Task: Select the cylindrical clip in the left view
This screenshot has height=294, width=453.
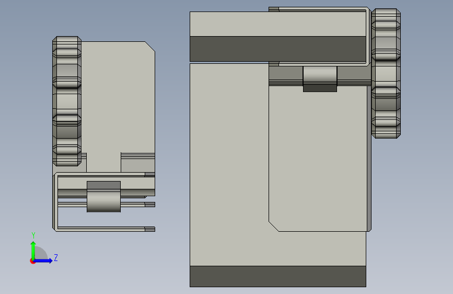Action: coord(104,197)
